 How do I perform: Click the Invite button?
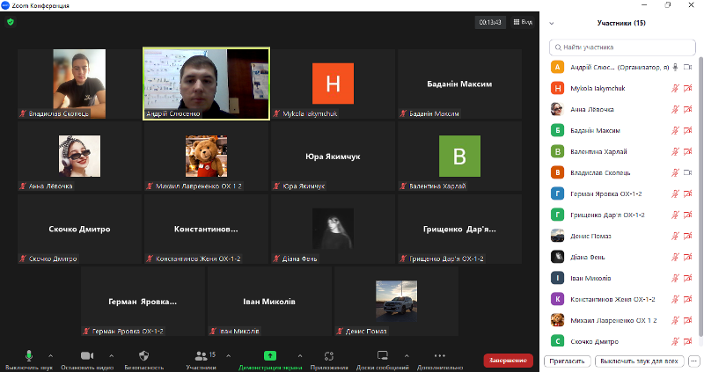point(567,361)
